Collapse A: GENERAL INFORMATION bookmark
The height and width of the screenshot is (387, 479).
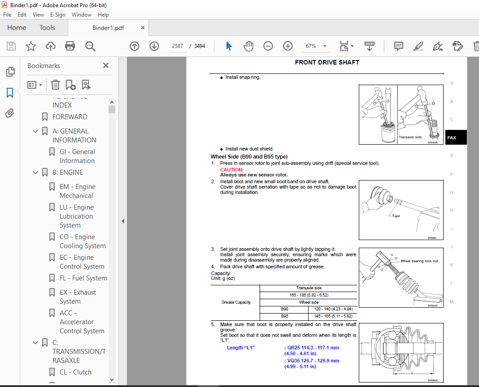(35, 131)
